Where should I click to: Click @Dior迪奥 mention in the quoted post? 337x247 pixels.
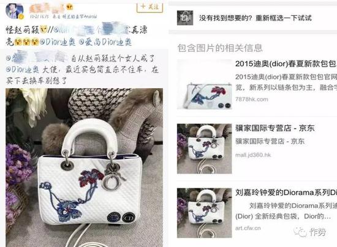(23, 70)
